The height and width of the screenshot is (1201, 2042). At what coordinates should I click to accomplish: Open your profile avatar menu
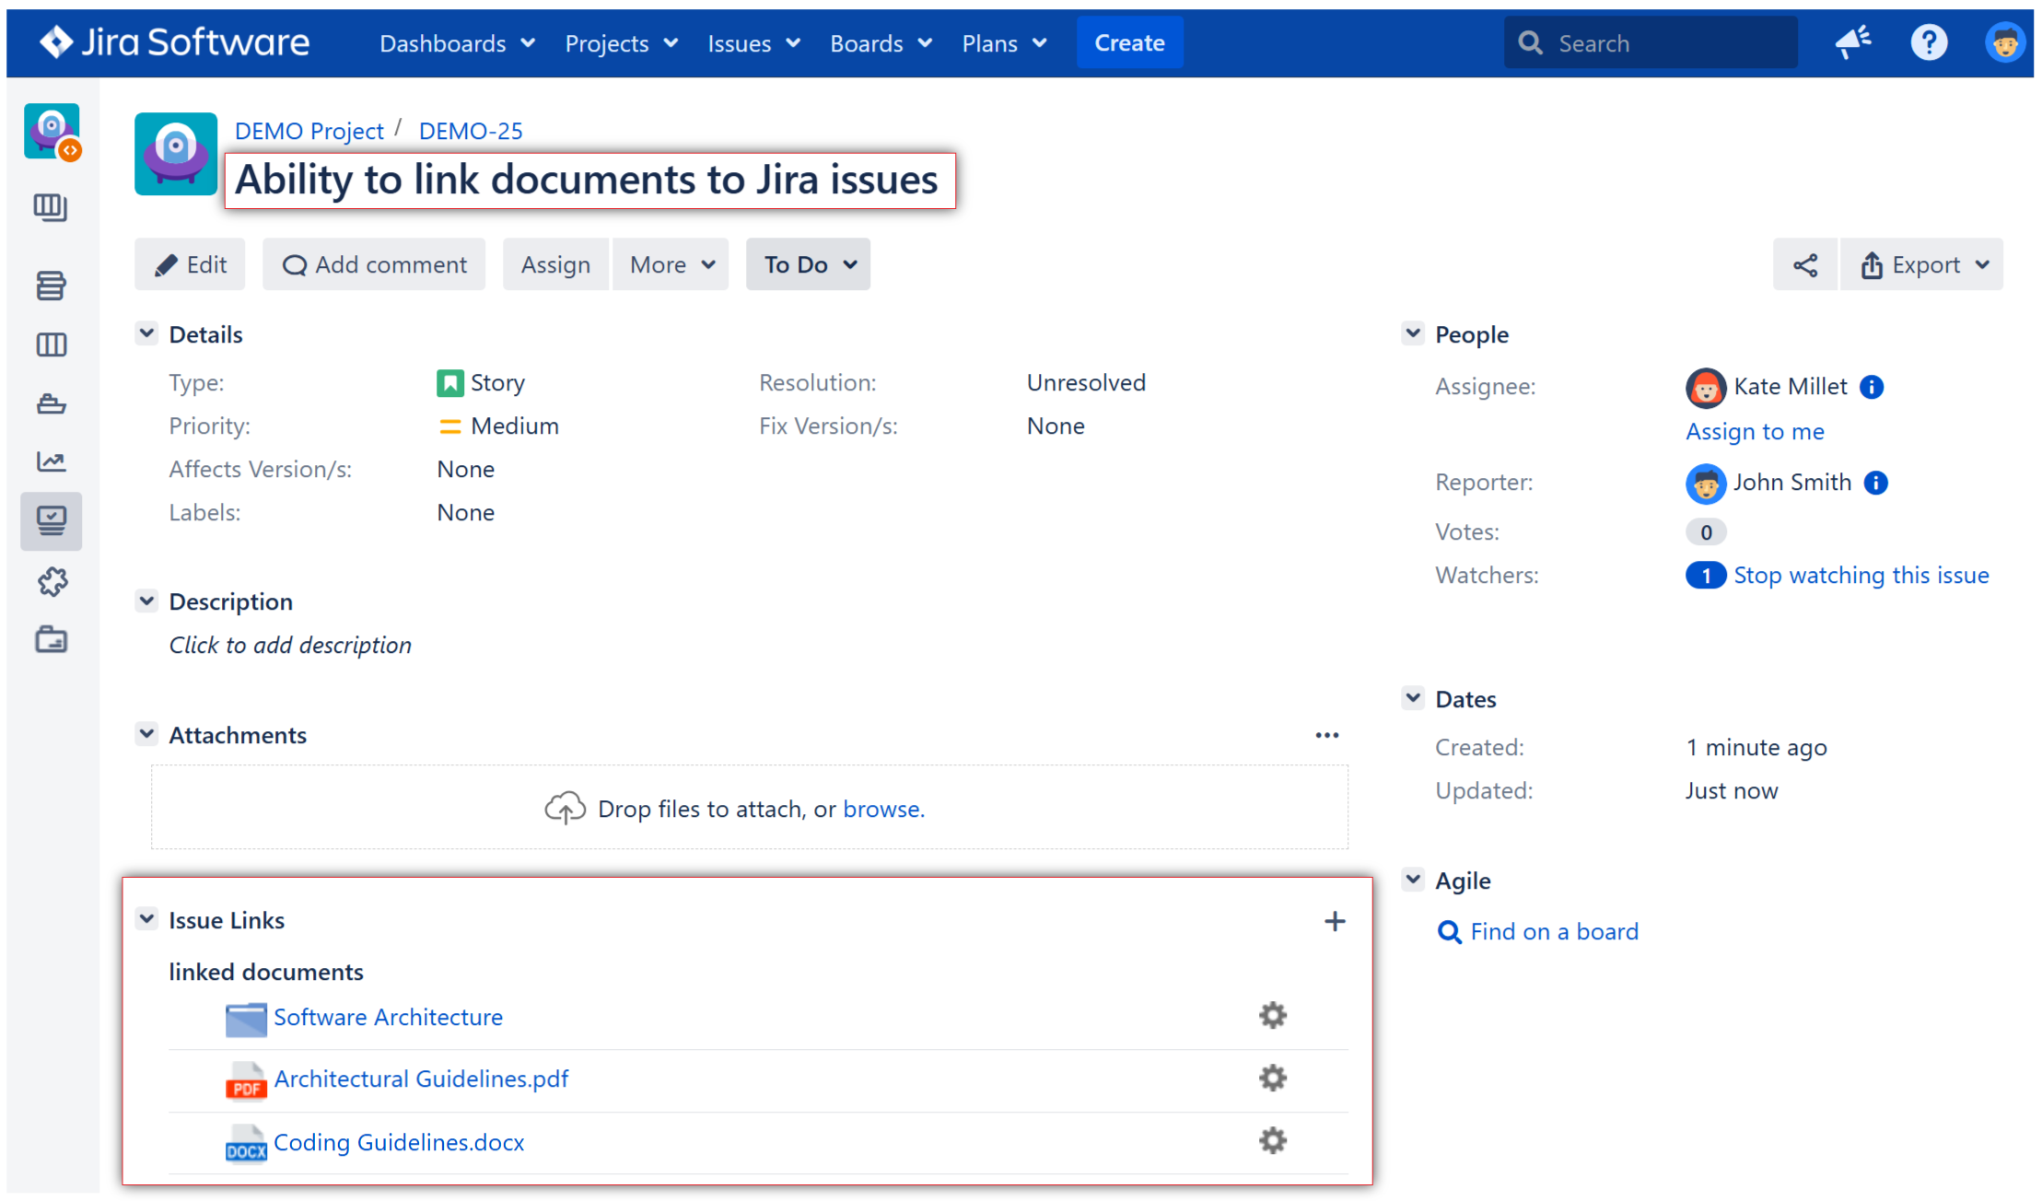click(2005, 41)
